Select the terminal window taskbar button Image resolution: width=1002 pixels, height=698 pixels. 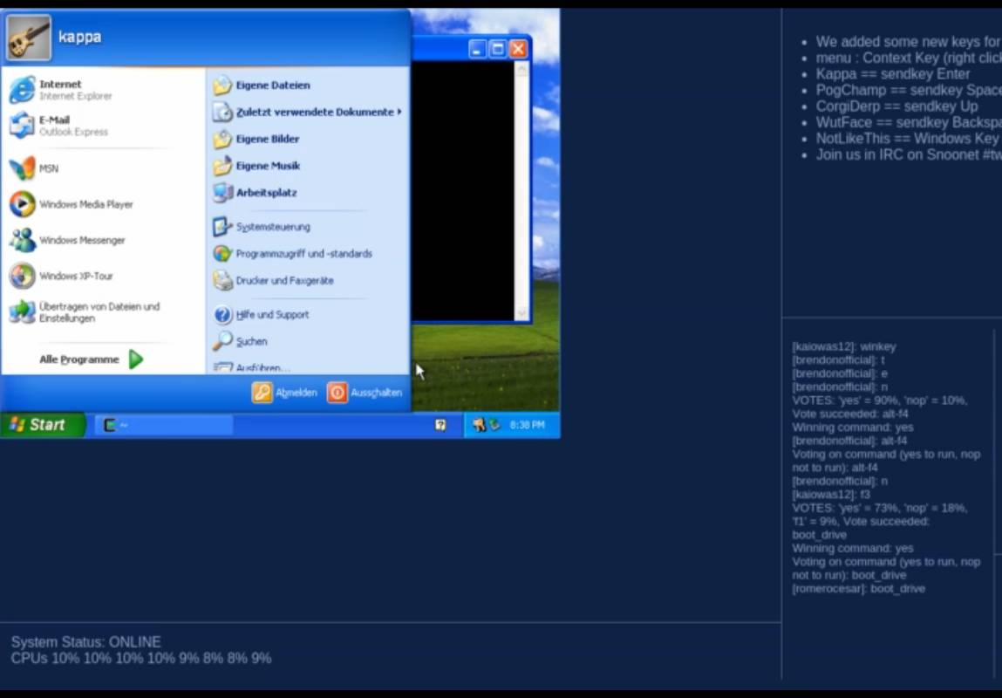[164, 425]
